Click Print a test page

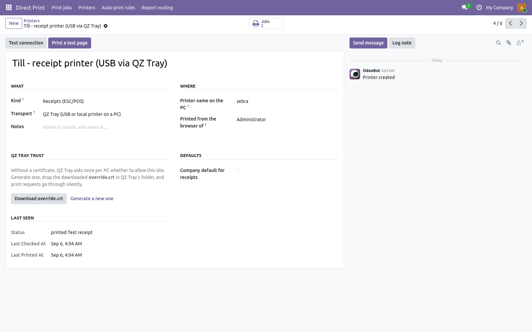click(x=69, y=43)
